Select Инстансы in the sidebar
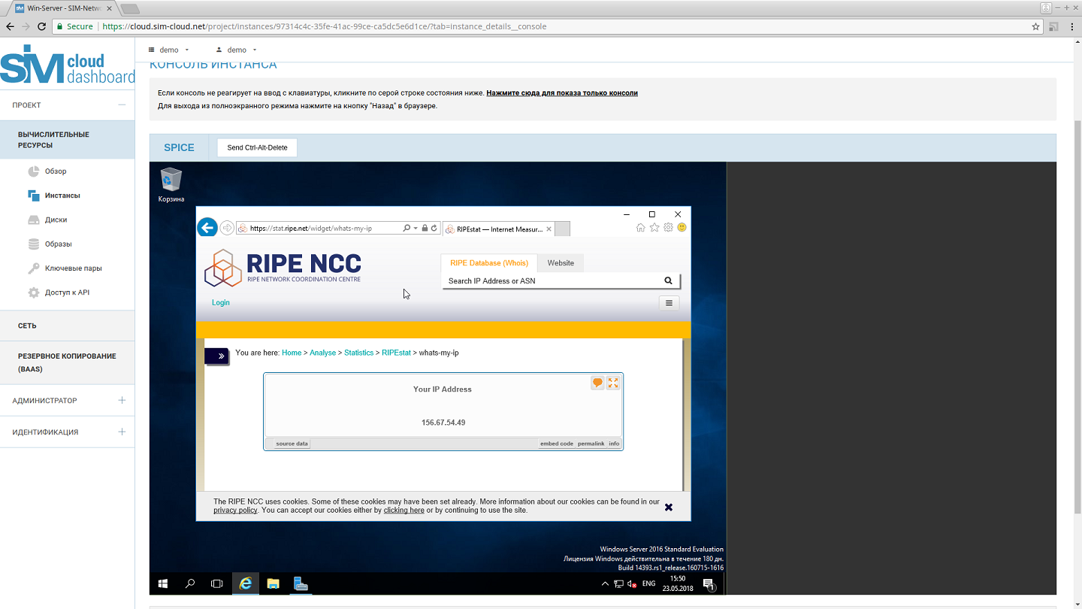The image size is (1082, 609). click(x=62, y=195)
